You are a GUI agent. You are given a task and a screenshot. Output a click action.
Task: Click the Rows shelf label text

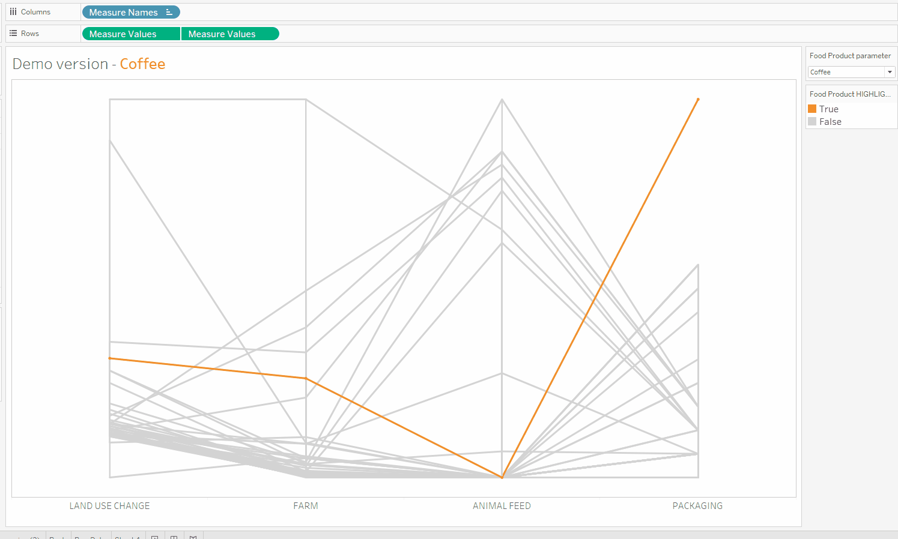tap(30, 34)
